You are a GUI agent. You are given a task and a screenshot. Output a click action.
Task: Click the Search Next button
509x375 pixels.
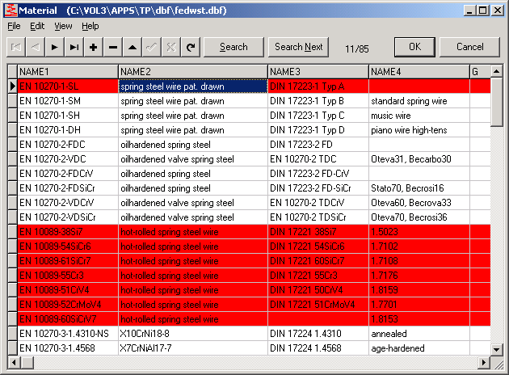coord(298,47)
